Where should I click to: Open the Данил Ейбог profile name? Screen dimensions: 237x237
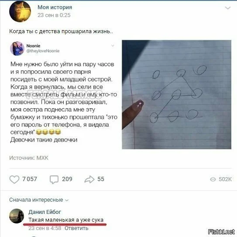[45, 212]
